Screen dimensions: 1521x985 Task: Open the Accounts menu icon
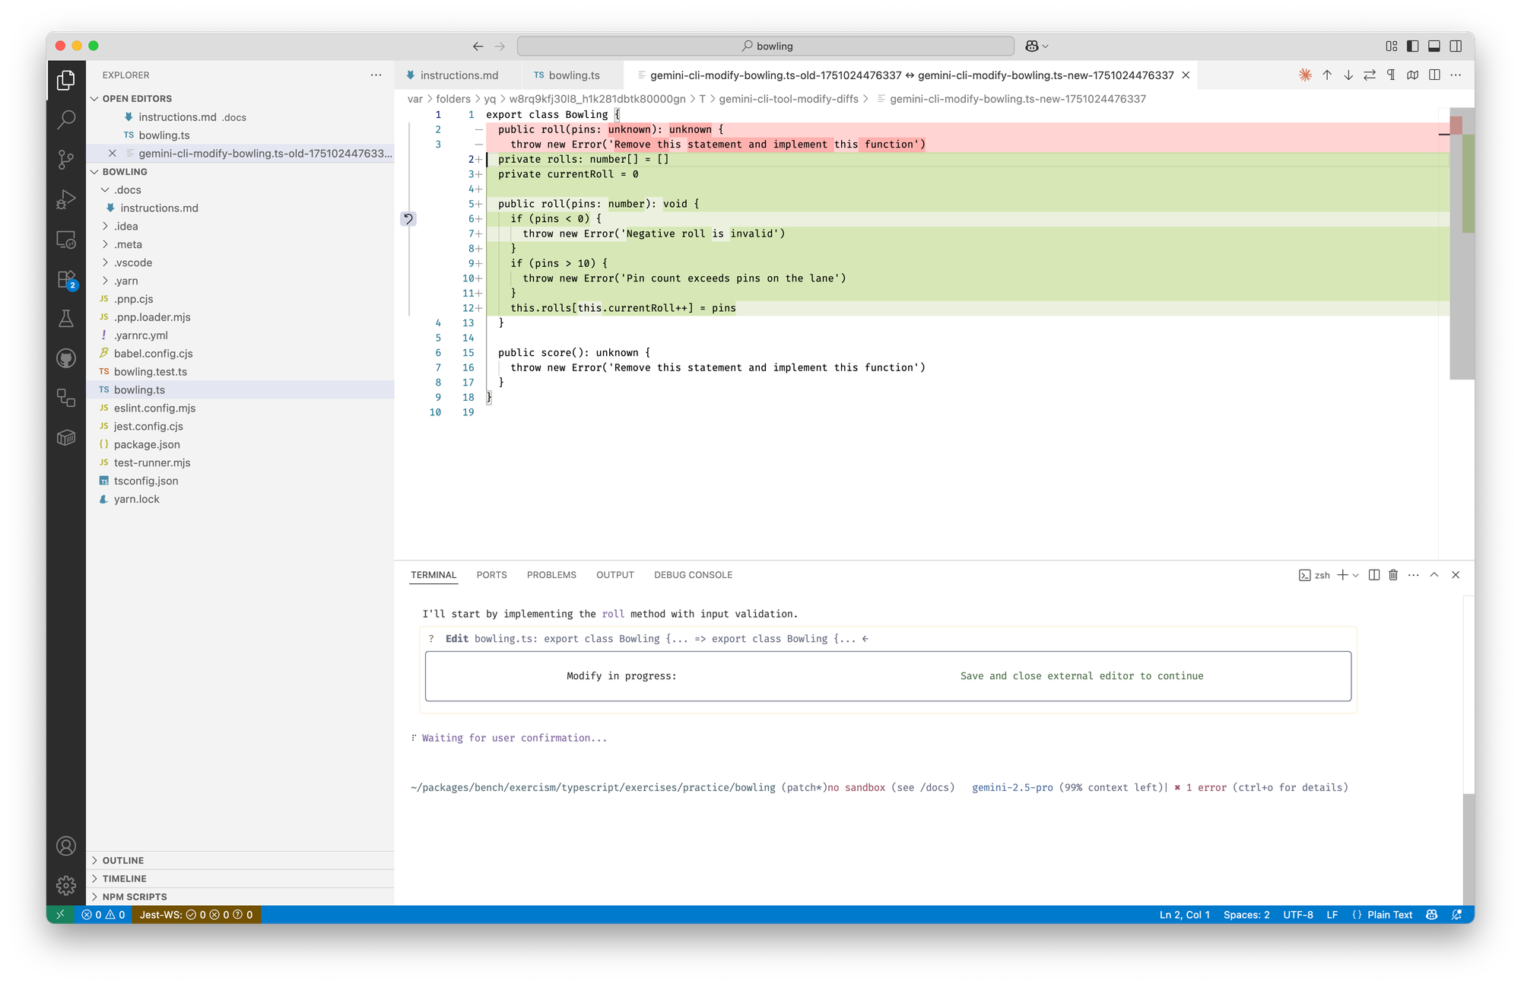(66, 846)
